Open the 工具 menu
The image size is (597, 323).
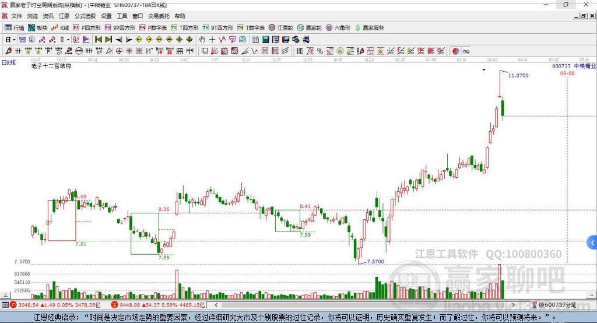coord(122,16)
